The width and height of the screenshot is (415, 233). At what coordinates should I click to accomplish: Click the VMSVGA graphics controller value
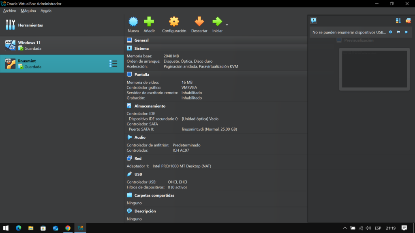click(x=189, y=87)
